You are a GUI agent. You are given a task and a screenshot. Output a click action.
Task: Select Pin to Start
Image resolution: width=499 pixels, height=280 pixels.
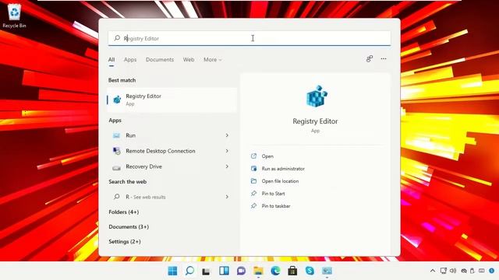coord(273,194)
